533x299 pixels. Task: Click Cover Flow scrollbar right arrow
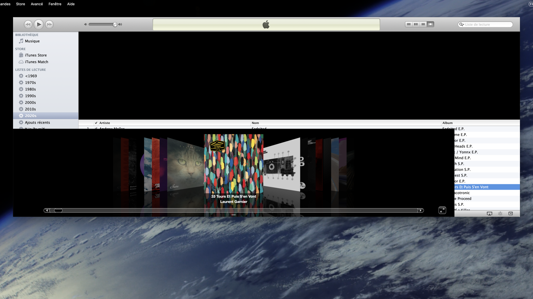421,210
